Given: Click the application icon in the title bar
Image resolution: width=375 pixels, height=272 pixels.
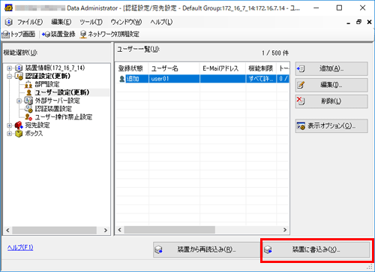Looking at the screenshot, I should click(8, 8).
